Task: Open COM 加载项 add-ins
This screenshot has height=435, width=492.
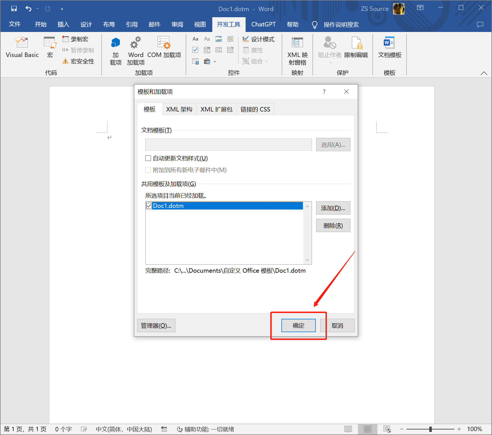Action: pyautogui.click(x=164, y=47)
